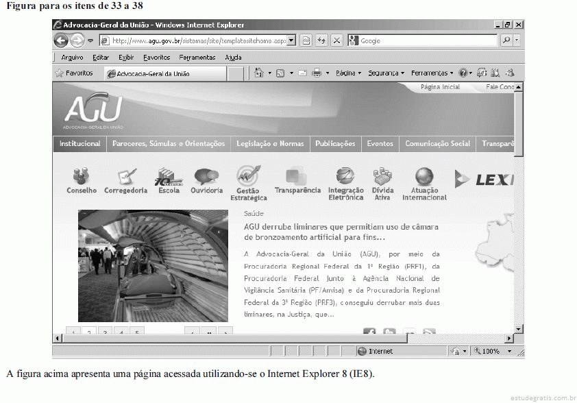
Task: Click the Protected Mode status icon
Action: (x=456, y=352)
